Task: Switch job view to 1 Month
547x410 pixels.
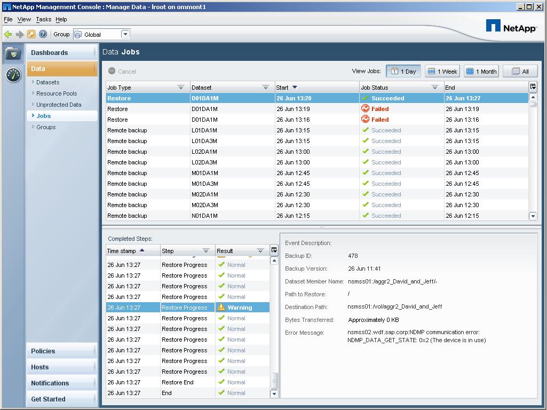Action: click(x=481, y=71)
